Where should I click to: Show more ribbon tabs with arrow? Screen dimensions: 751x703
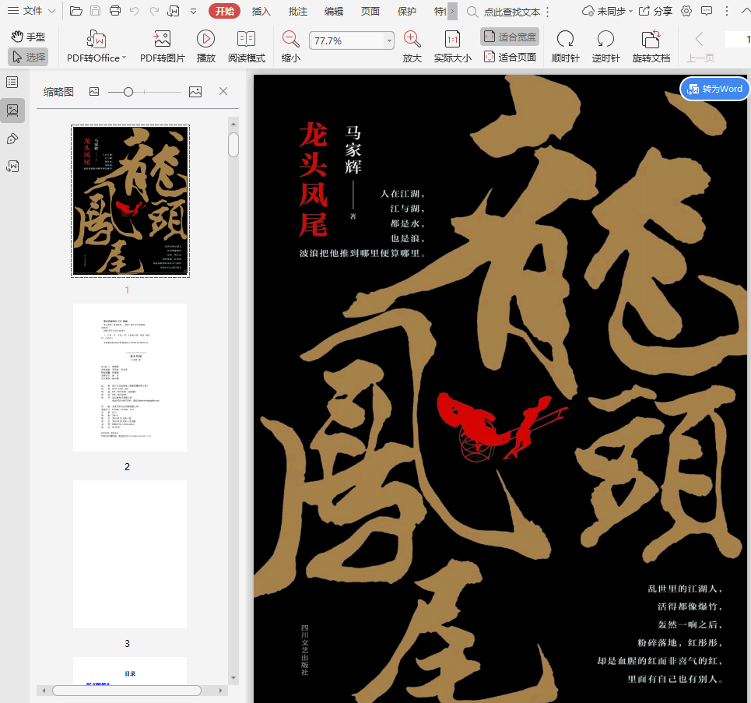(452, 11)
